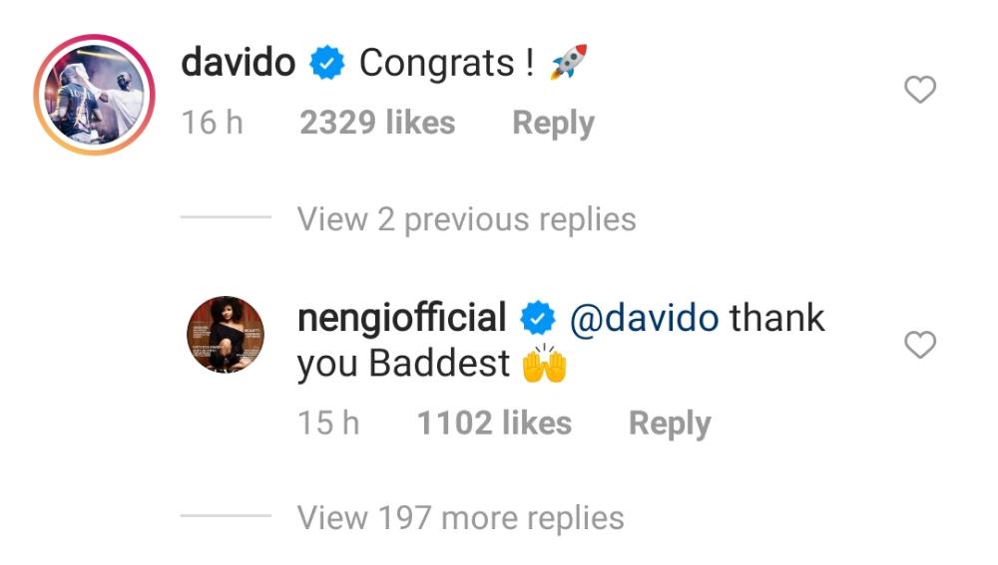Click the 15 h timestamp

(328, 424)
